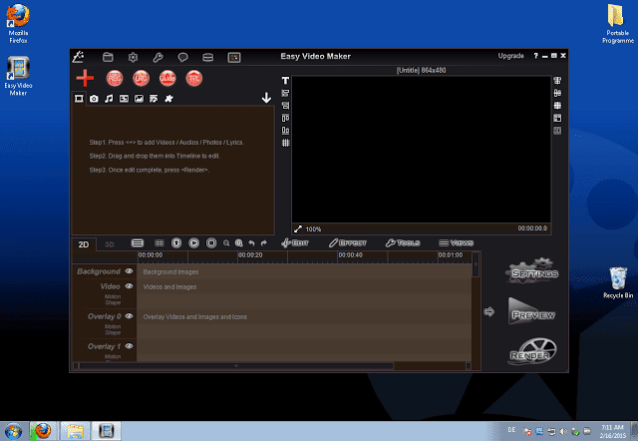Open the Effect menu
Screen dimensions: 638x441
tap(348, 243)
